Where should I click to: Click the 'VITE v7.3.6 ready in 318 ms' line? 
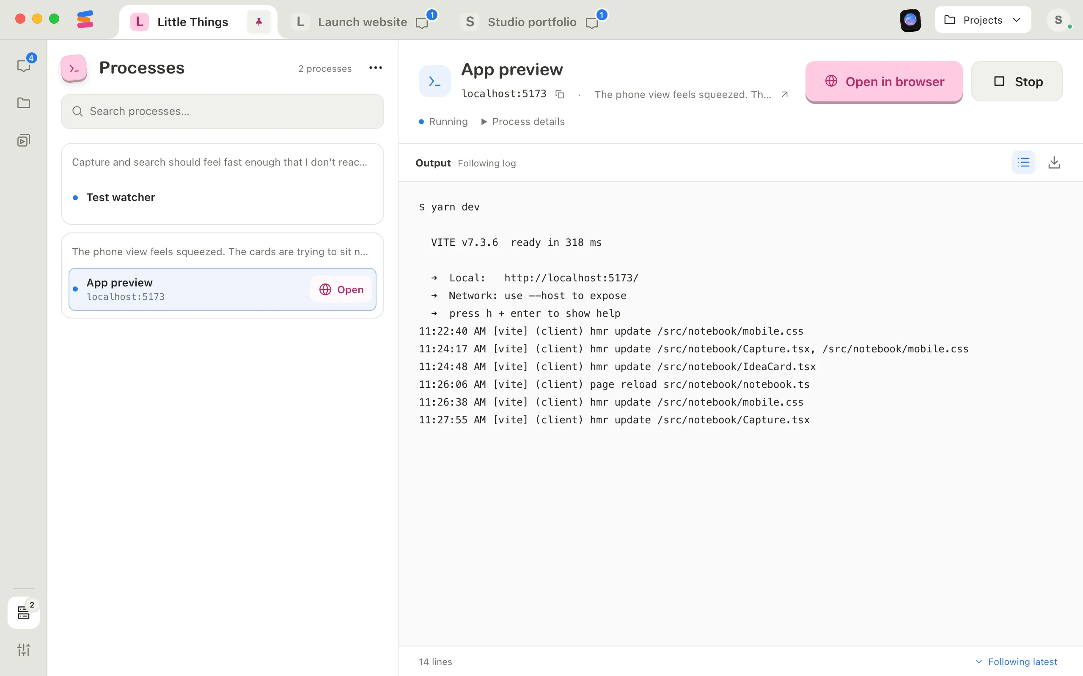(516, 243)
